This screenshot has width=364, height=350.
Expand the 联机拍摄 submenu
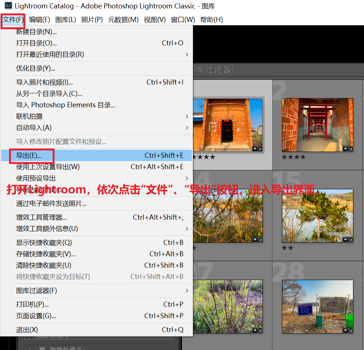click(x=96, y=116)
